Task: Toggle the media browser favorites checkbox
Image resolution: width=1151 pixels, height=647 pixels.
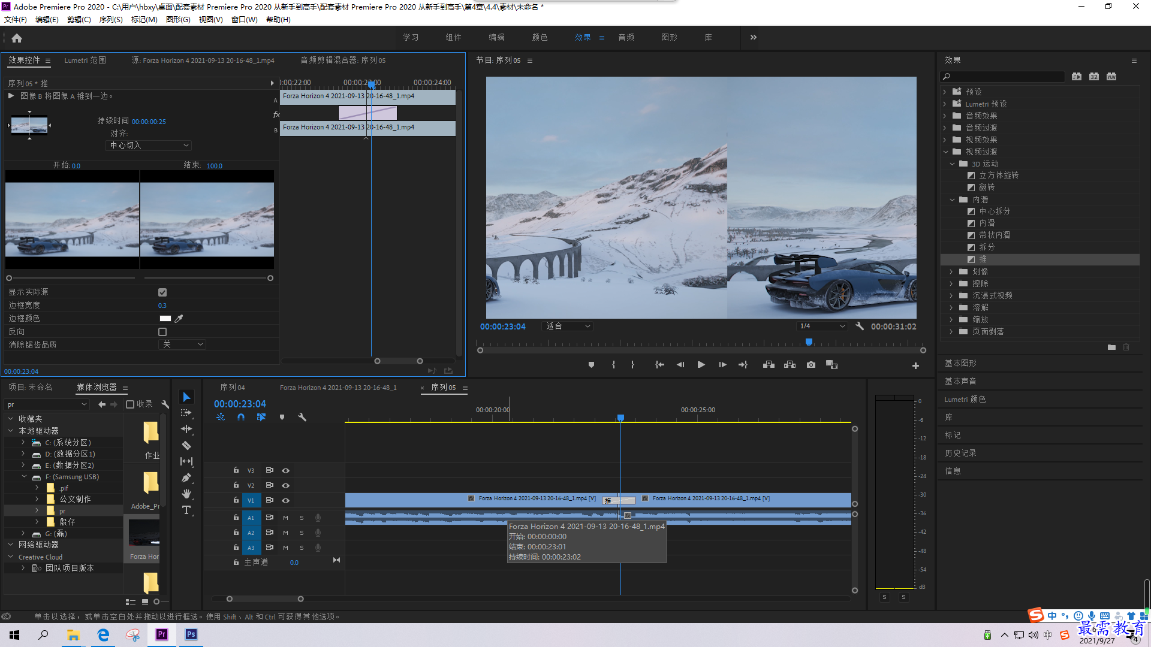Action: pyautogui.click(x=130, y=404)
